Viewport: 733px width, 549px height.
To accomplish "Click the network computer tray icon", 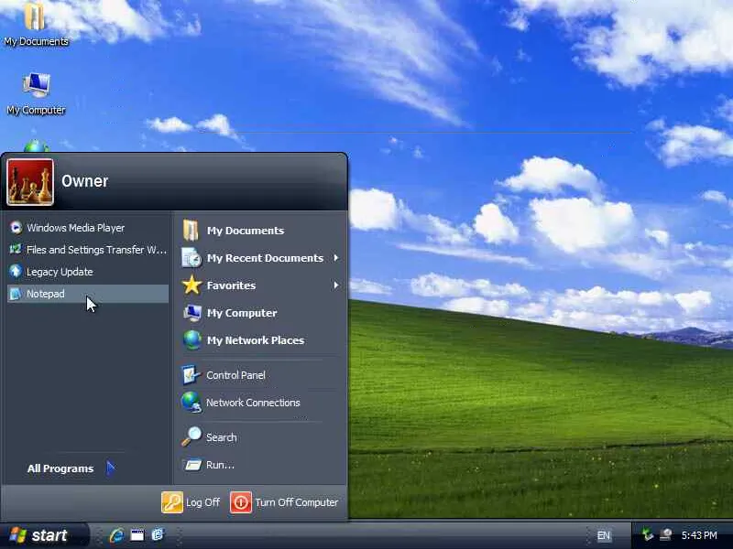I will [x=666, y=534].
